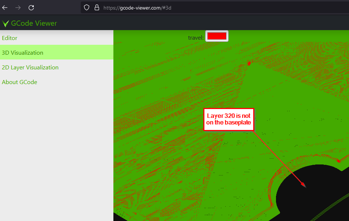Click the padlock site security icon

[x=97, y=8]
